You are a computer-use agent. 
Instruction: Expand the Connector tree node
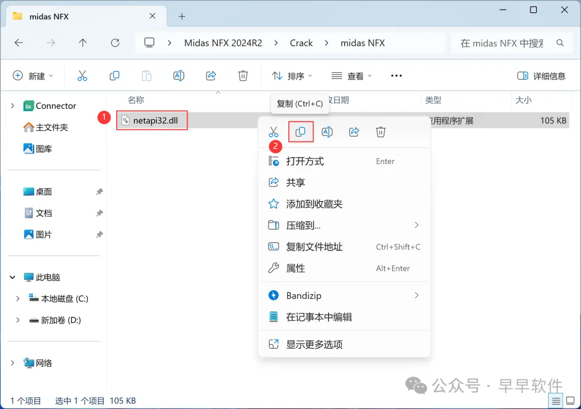pyautogui.click(x=12, y=106)
